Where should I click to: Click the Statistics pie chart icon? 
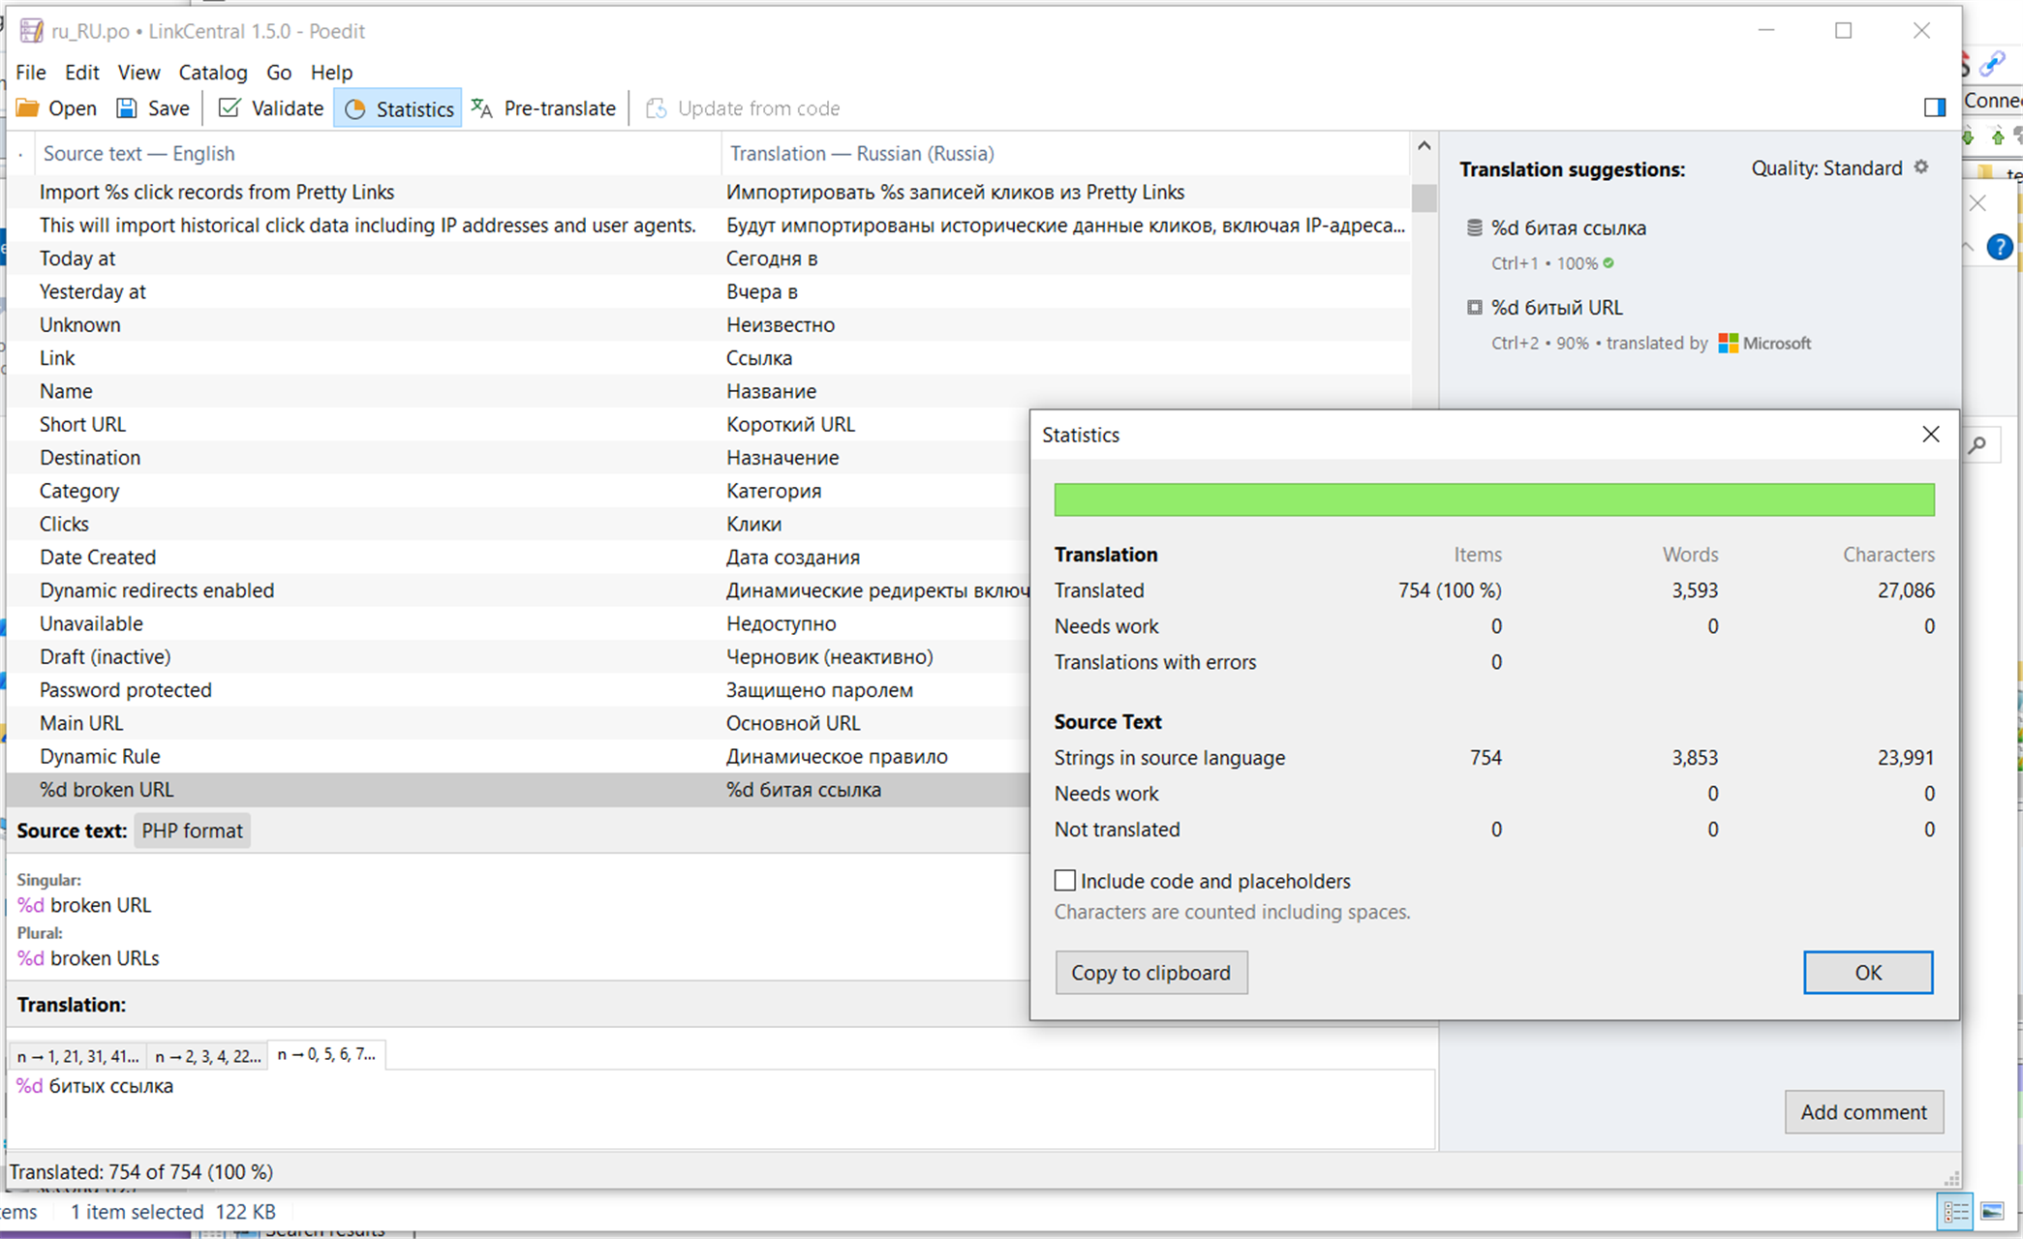[355, 109]
